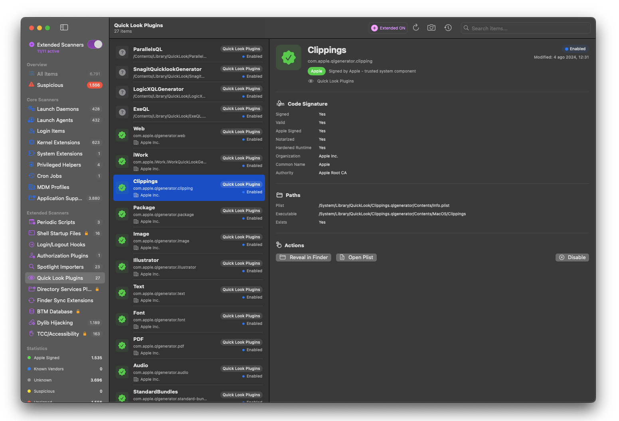Select the Image plugin entry
Viewport: 619px width, 421px height.
(x=189, y=240)
